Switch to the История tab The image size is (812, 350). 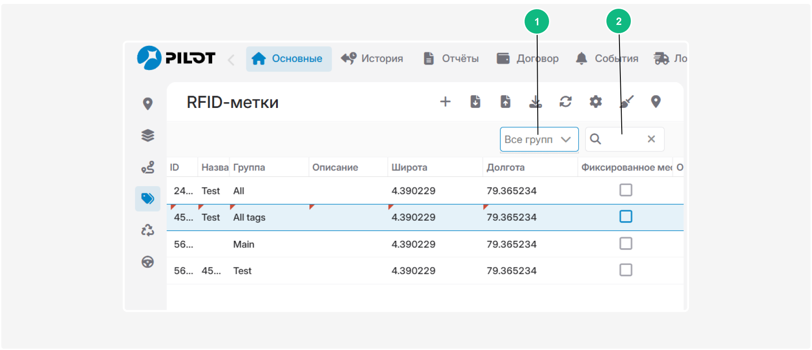372,59
